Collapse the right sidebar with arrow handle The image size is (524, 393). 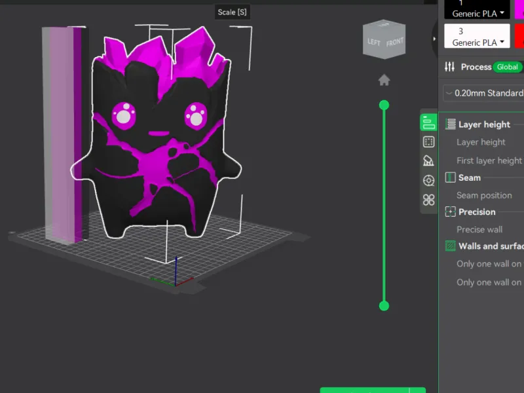(x=434, y=39)
